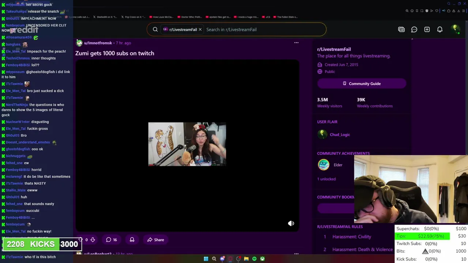Open the notifications bell

440,29
